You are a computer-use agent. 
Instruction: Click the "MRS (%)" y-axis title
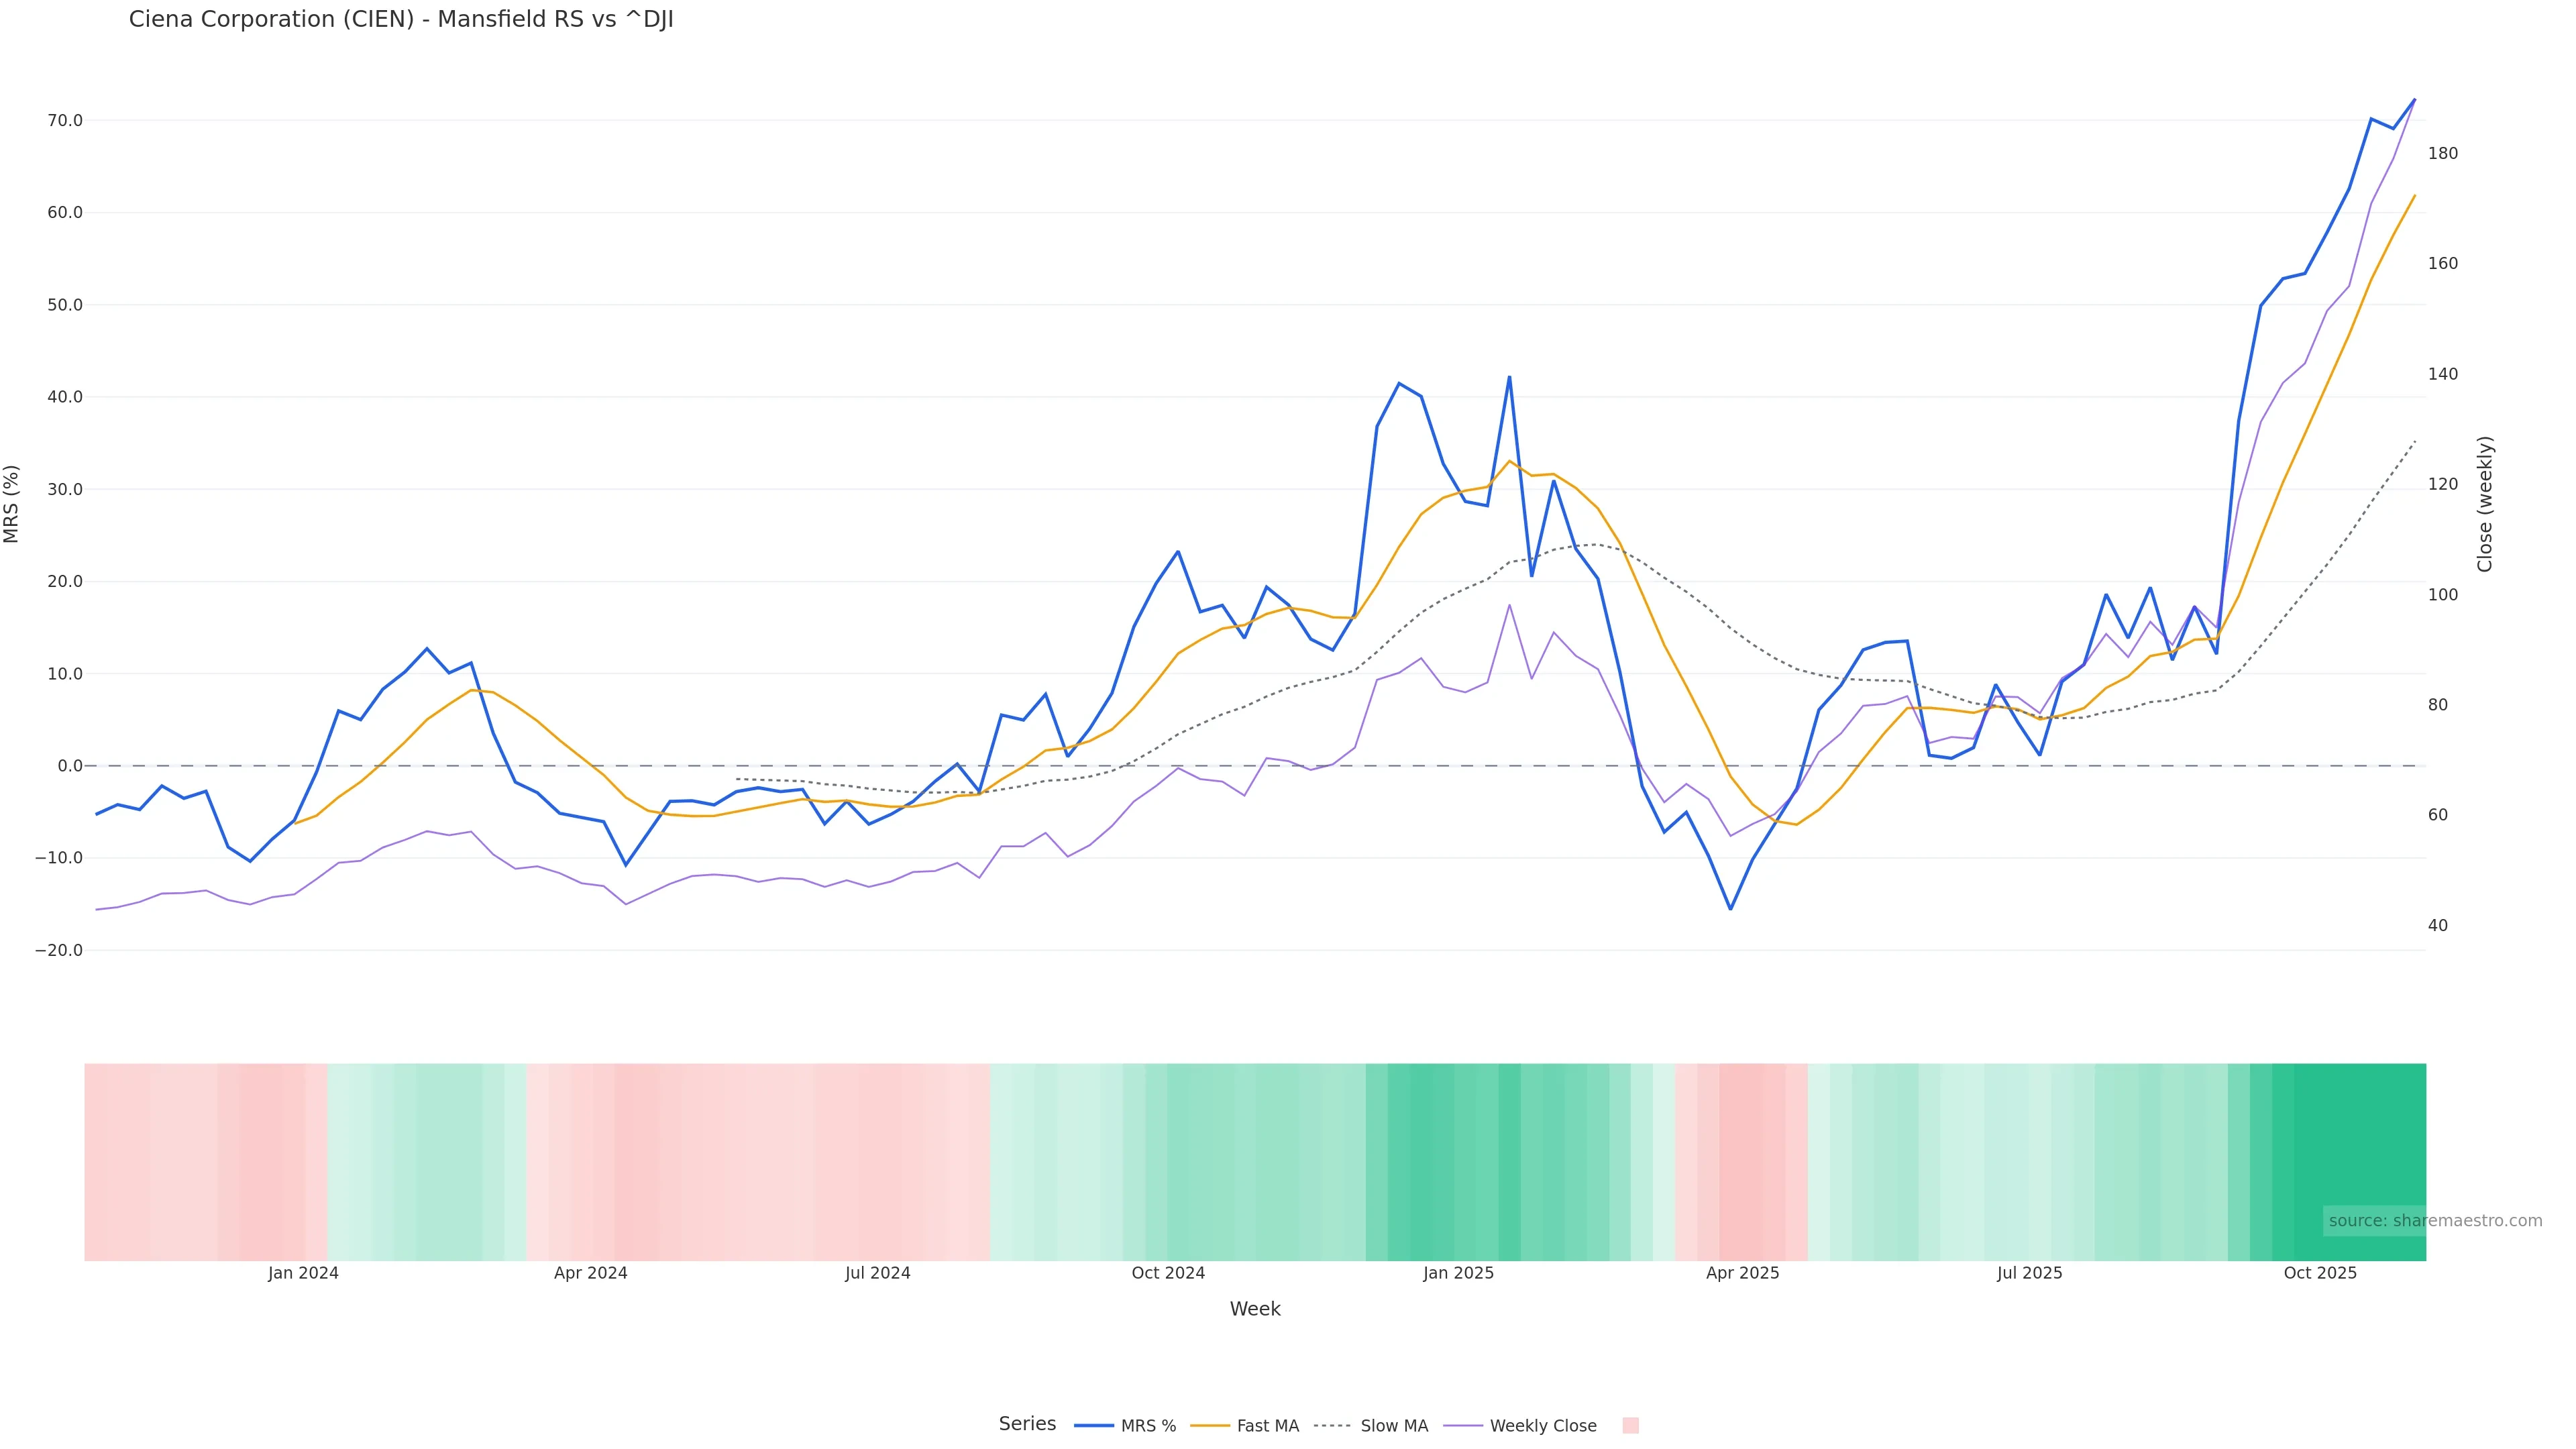tap(12, 504)
